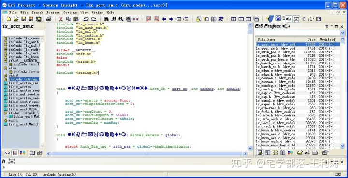Click the Search binoculars icon
This screenshot has width=348, height=178.
106,19
